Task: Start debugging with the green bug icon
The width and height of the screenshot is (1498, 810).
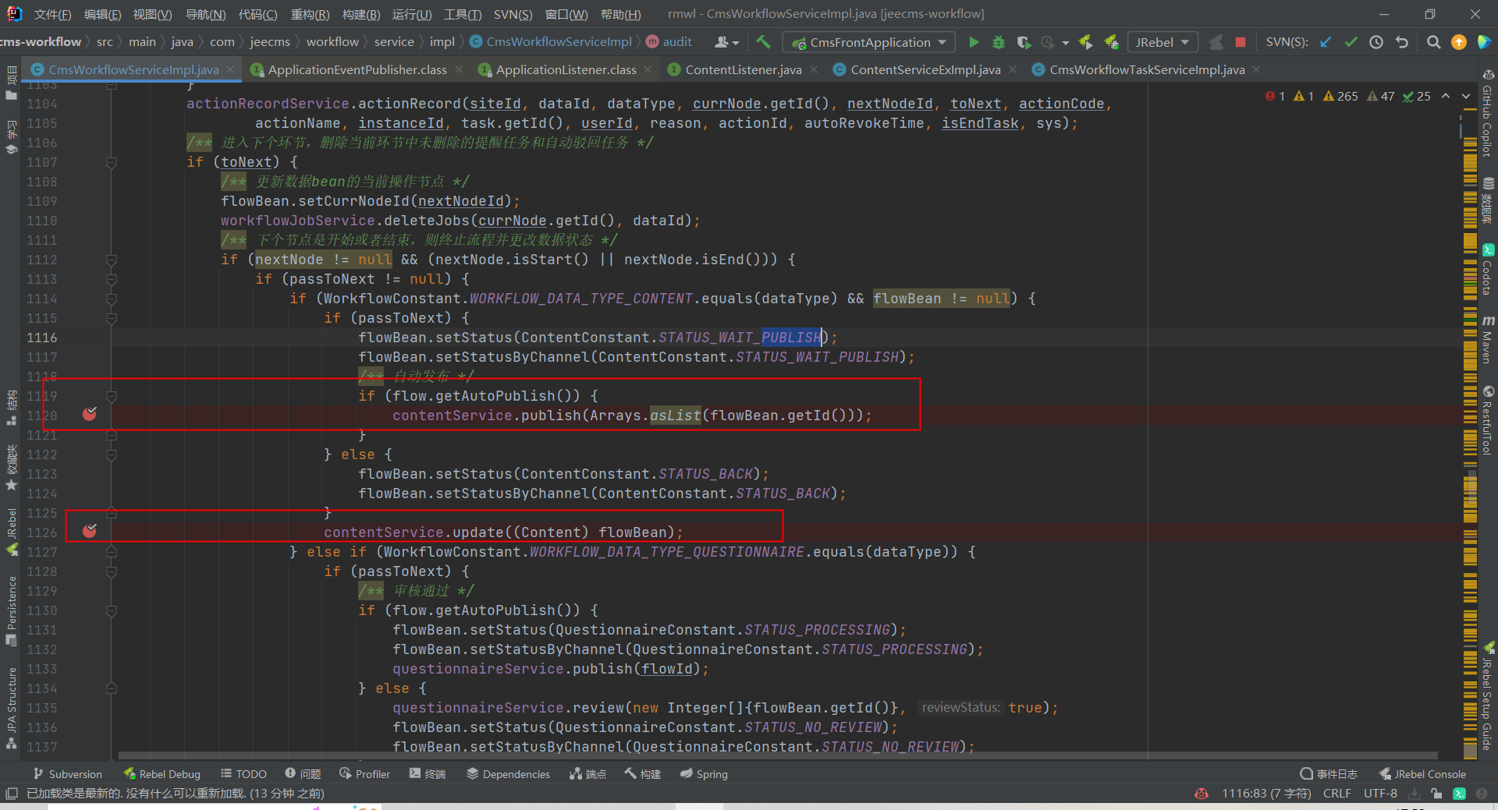Action: tap(999, 42)
